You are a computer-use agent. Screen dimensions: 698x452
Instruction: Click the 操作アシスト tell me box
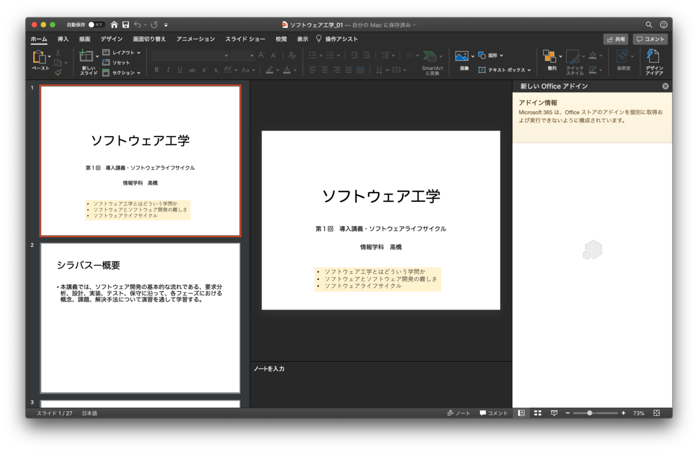tap(337, 39)
